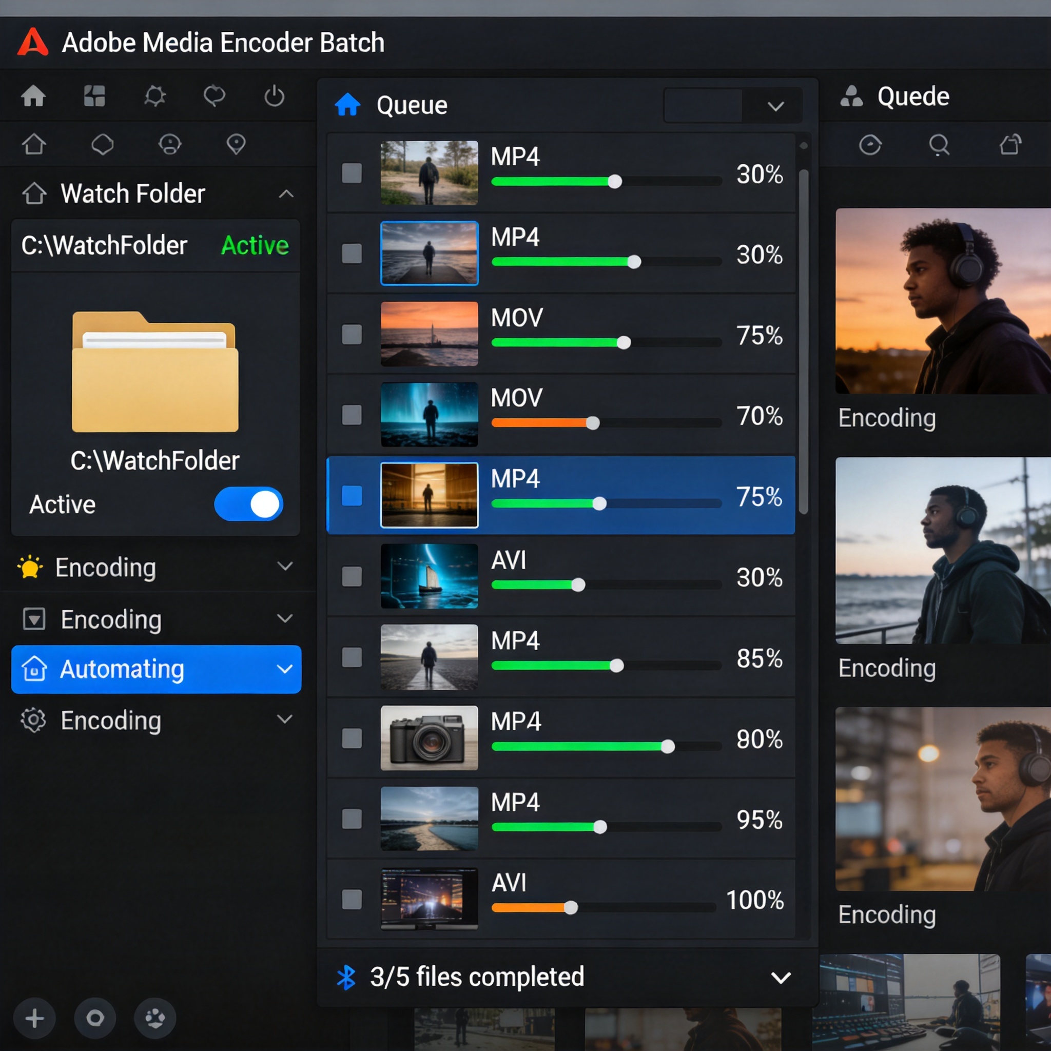Check the box for MP4 95% row
This screenshot has width=1051, height=1051.
click(352, 819)
